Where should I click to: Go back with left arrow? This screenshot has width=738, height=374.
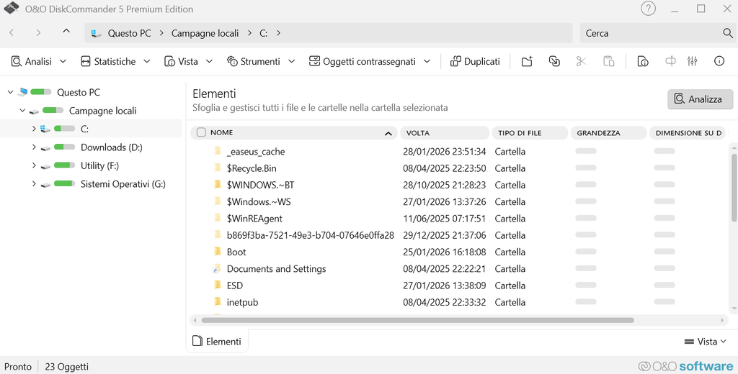(12, 32)
